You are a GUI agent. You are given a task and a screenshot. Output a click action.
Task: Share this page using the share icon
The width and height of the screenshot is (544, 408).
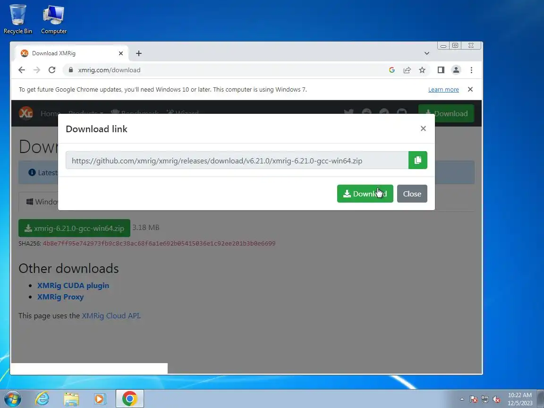407,70
